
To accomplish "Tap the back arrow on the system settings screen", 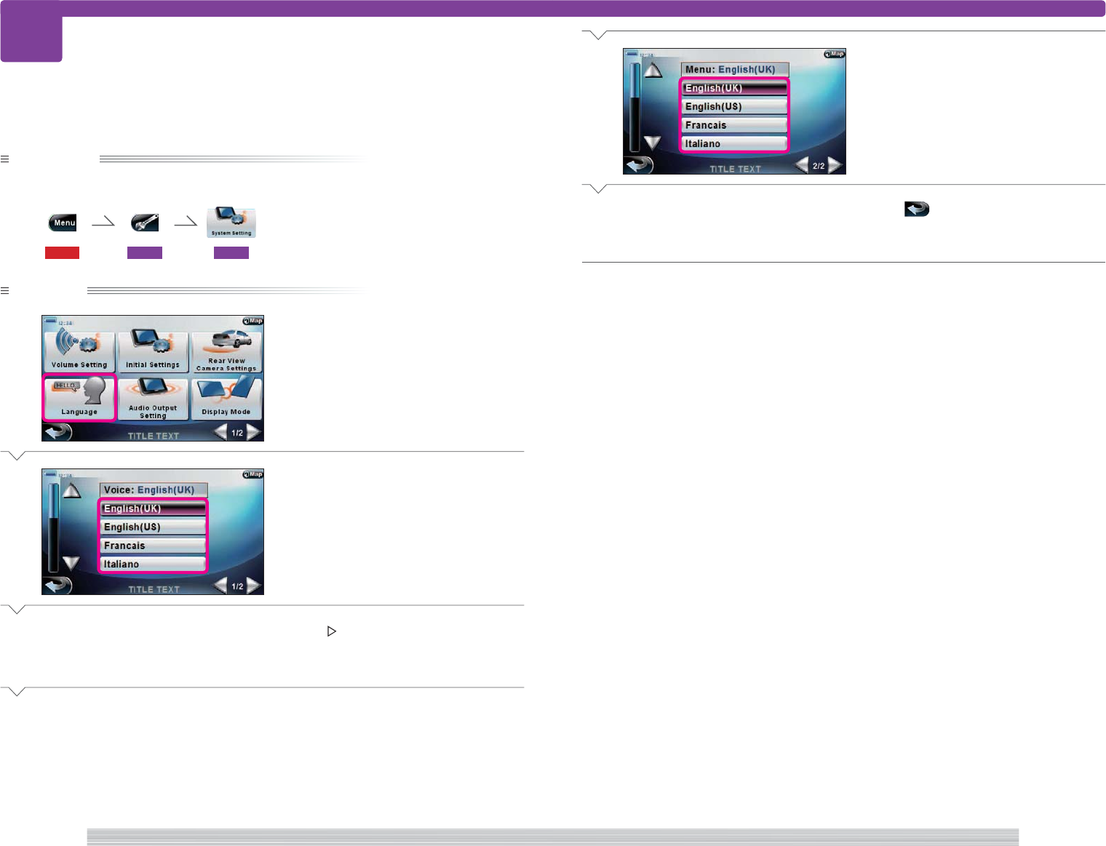I will click(x=57, y=432).
